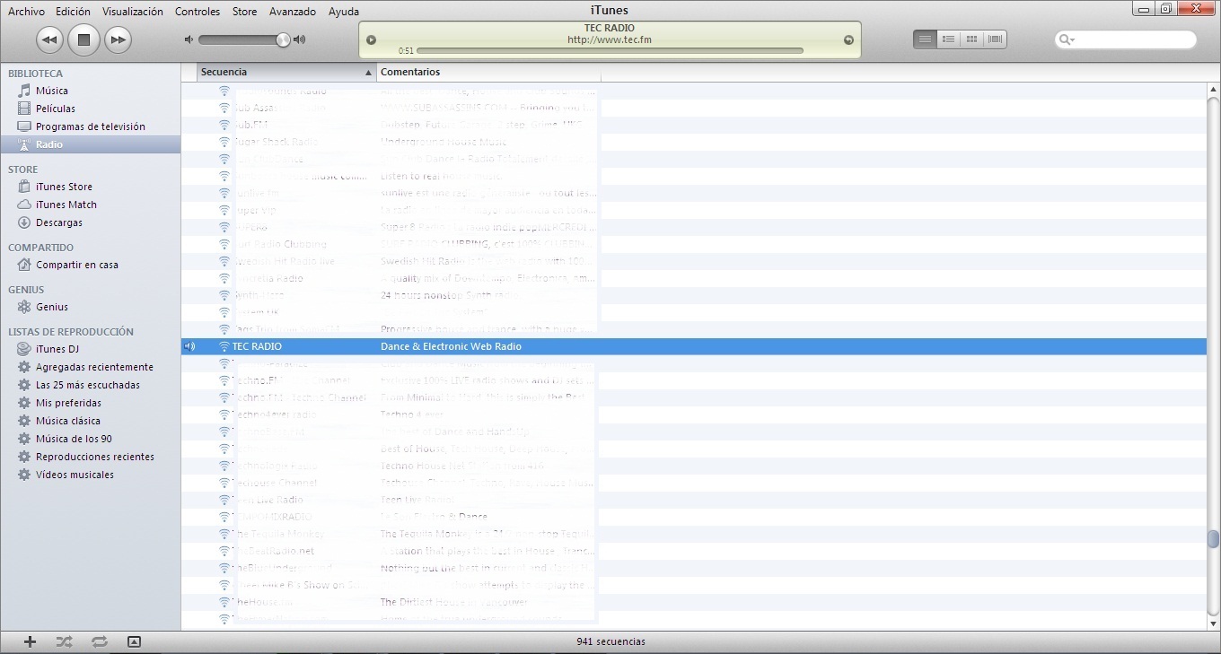Viewport: 1221px width, 654px height.
Task: Enable shuffle playback mode
Action: point(63,641)
